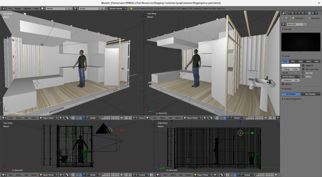
Task: Select No Shadow option
Action: 291,94
